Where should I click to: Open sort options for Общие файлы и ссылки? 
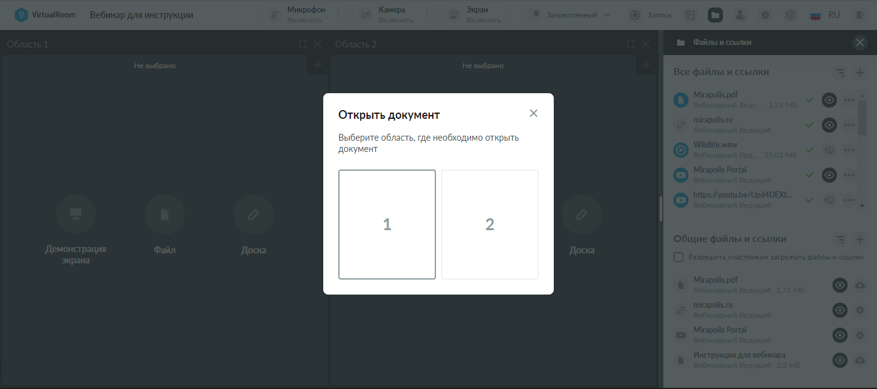tap(840, 240)
